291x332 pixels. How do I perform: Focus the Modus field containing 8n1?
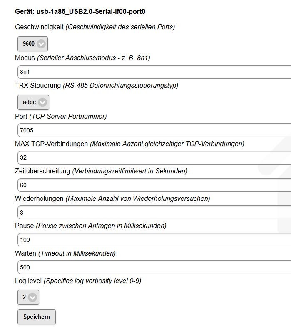click(154, 72)
